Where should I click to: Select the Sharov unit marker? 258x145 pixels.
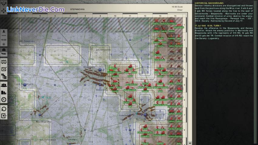[130, 75]
